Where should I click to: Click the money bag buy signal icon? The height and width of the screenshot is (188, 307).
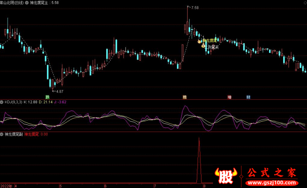tap(203, 46)
